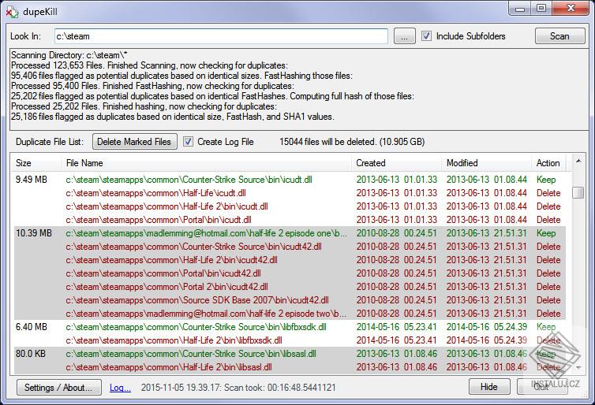Select Counter-Strike Source\bin\icudt42.dll row

290,247
